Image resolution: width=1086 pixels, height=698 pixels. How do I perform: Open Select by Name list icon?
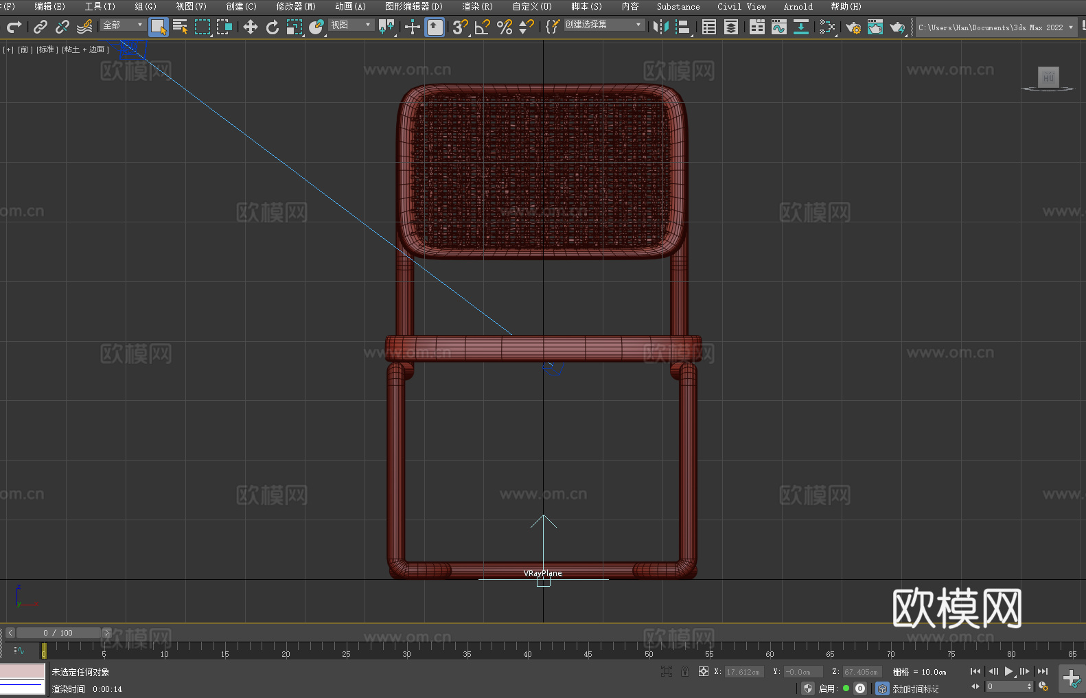pos(181,27)
